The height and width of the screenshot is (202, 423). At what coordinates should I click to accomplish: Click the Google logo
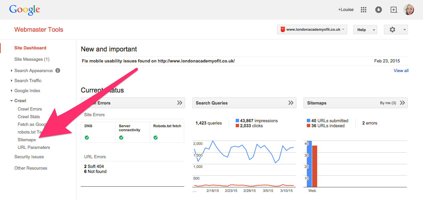pyautogui.click(x=24, y=10)
